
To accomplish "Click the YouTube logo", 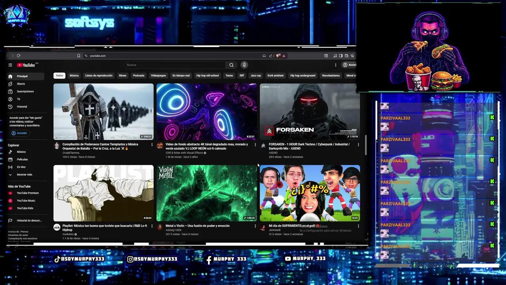I will click(x=26, y=65).
